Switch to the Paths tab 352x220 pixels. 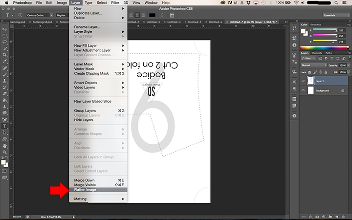pos(329,53)
